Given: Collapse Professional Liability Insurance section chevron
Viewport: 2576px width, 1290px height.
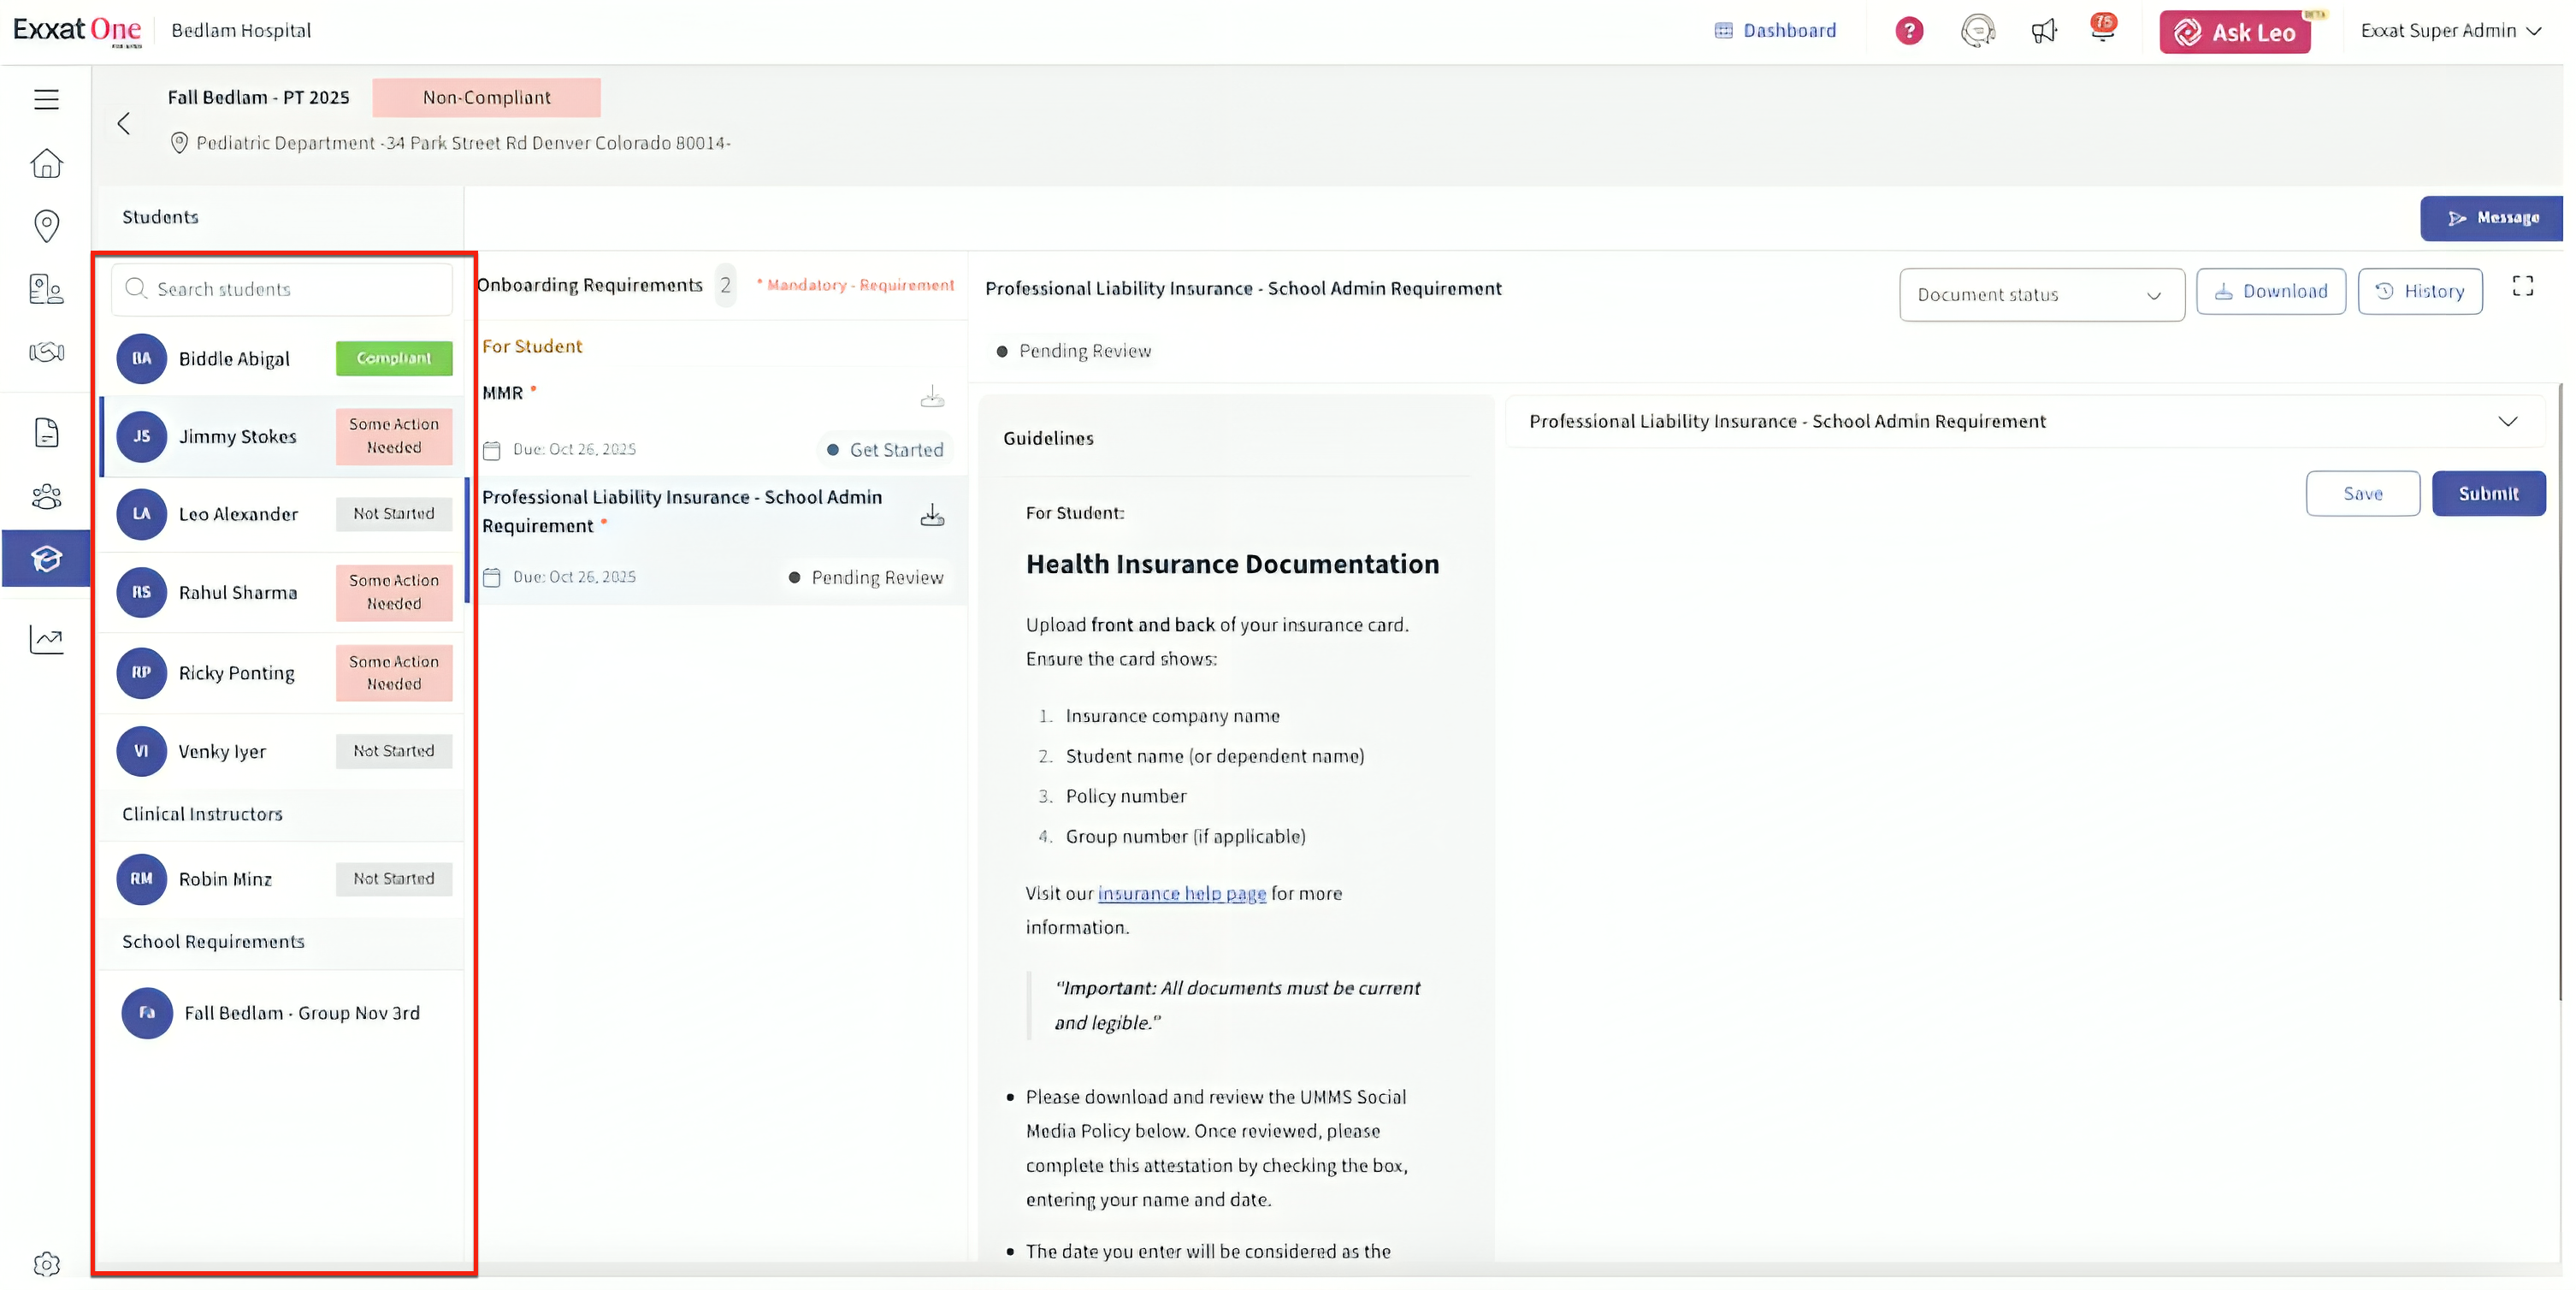Looking at the screenshot, I should coord(2506,421).
